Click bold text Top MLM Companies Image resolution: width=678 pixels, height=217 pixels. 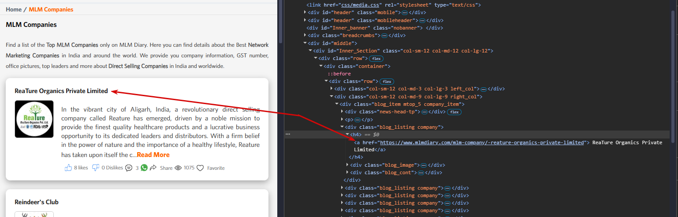[x=72, y=45]
